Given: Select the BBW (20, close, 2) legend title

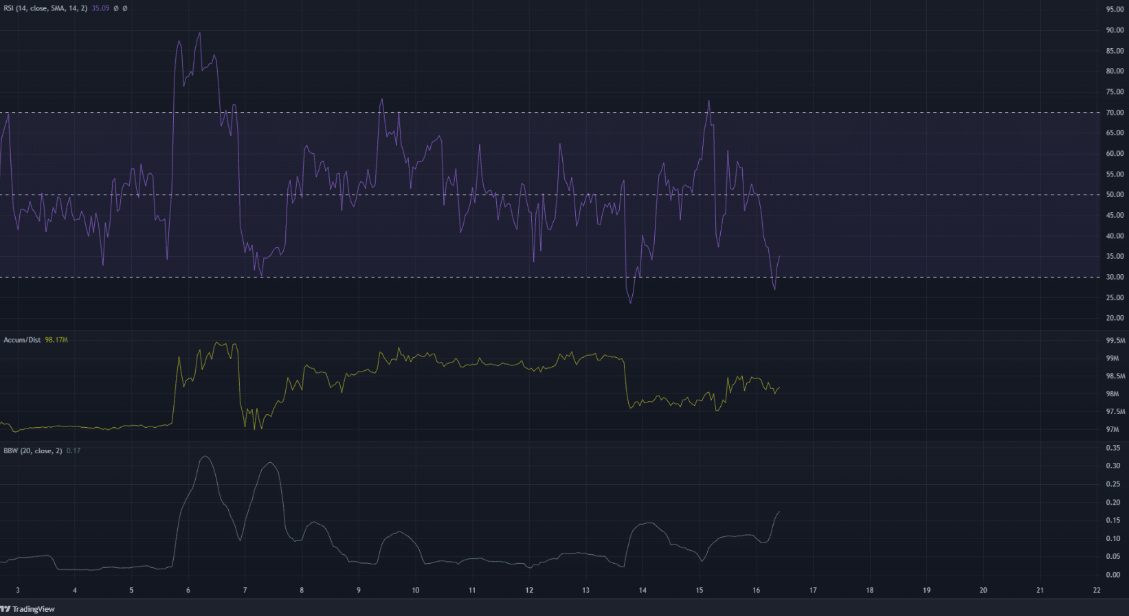Looking at the screenshot, I should tap(33, 450).
